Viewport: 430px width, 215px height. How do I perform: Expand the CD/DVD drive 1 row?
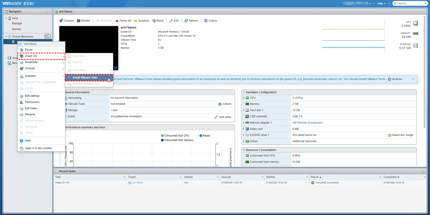tap(244, 135)
